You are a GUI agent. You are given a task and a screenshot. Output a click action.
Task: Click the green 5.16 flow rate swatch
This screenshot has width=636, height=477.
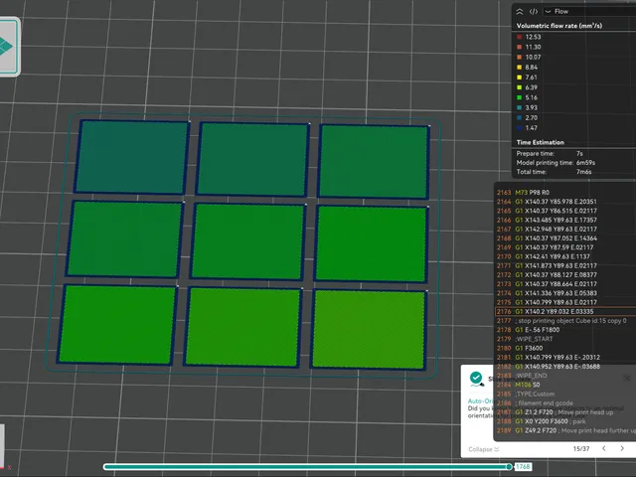(519, 97)
